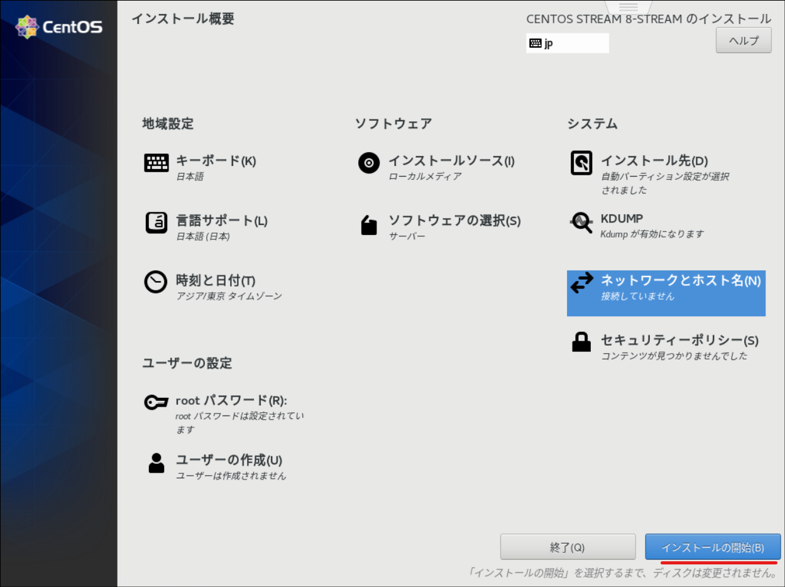Click the keyboard icon under 地域設定
The width and height of the screenshot is (785, 587).
point(156,163)
